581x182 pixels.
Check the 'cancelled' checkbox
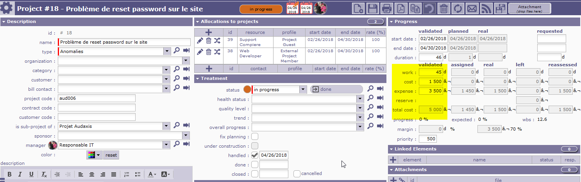coord(297,174)
